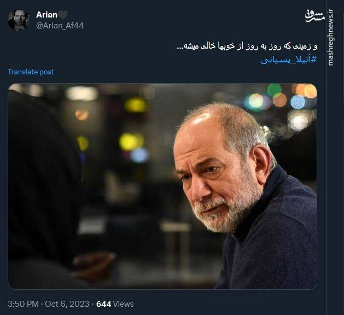Click the black heart emoji beside Arian
This screenshot has height=315, width=344.
pos(63,15)
